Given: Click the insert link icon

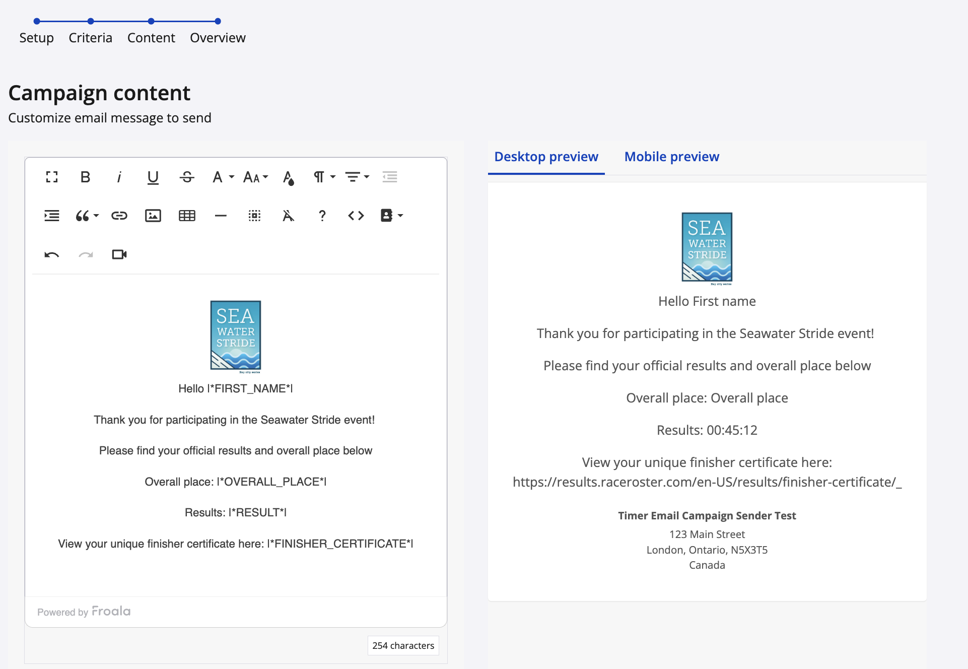Looking at the screenshot, I should tap(119, 216).
